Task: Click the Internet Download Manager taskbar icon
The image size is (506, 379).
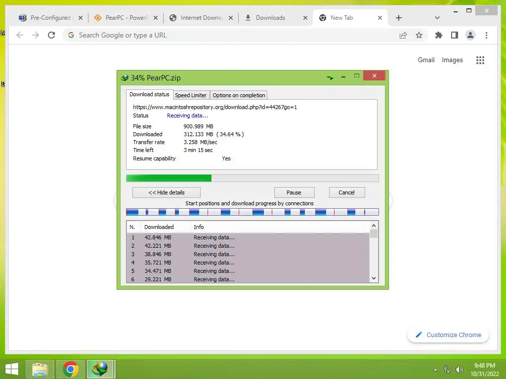Action: coord(100,369)
